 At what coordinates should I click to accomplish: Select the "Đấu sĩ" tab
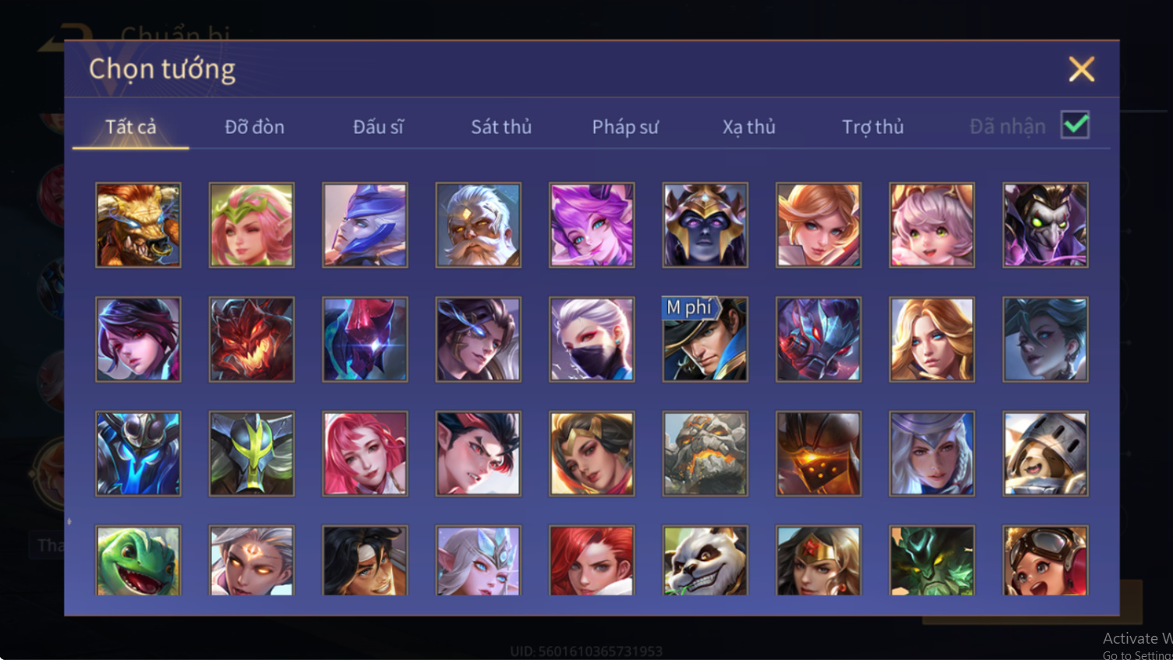[378, 126]
